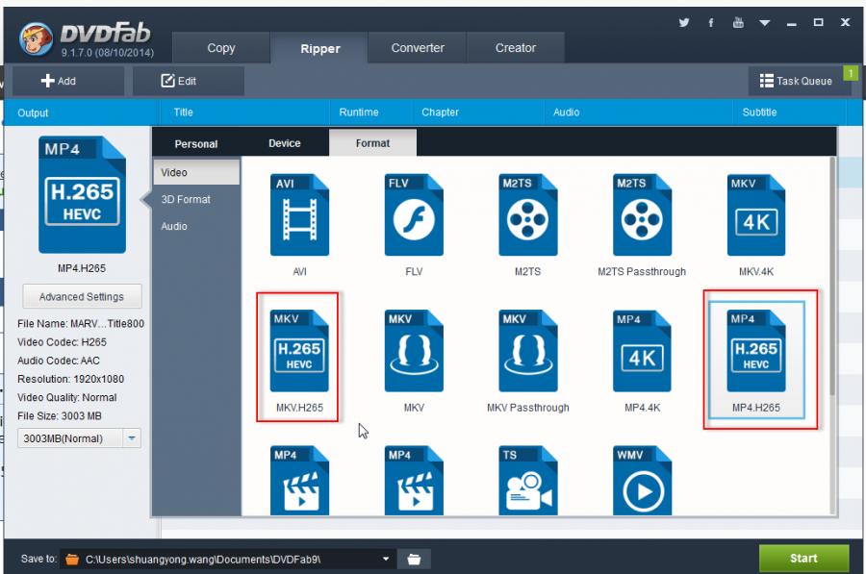Open the Task Queue
The height and width of the screenshot is (574, 866).
(796, 81)
